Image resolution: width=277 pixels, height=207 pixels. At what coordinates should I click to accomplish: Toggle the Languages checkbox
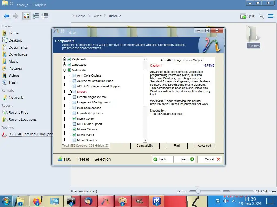tap(69, 65)
